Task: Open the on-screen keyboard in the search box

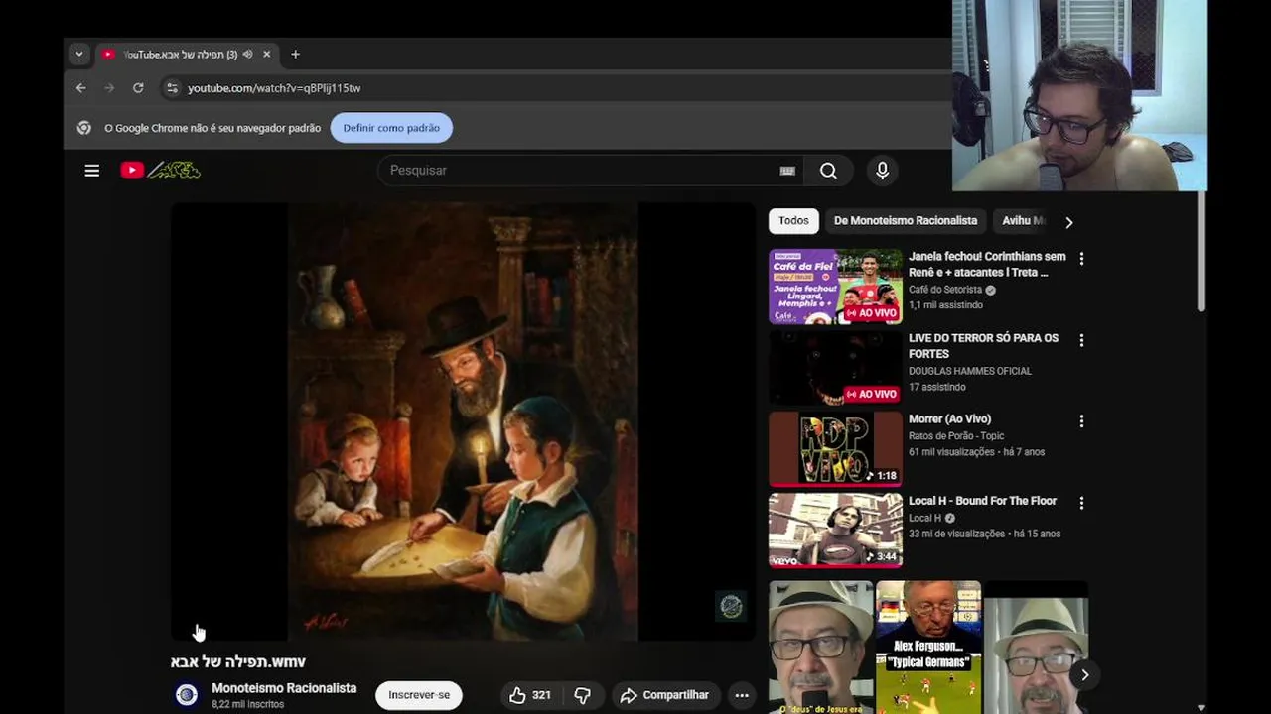Action: click(x=787, y=171)
